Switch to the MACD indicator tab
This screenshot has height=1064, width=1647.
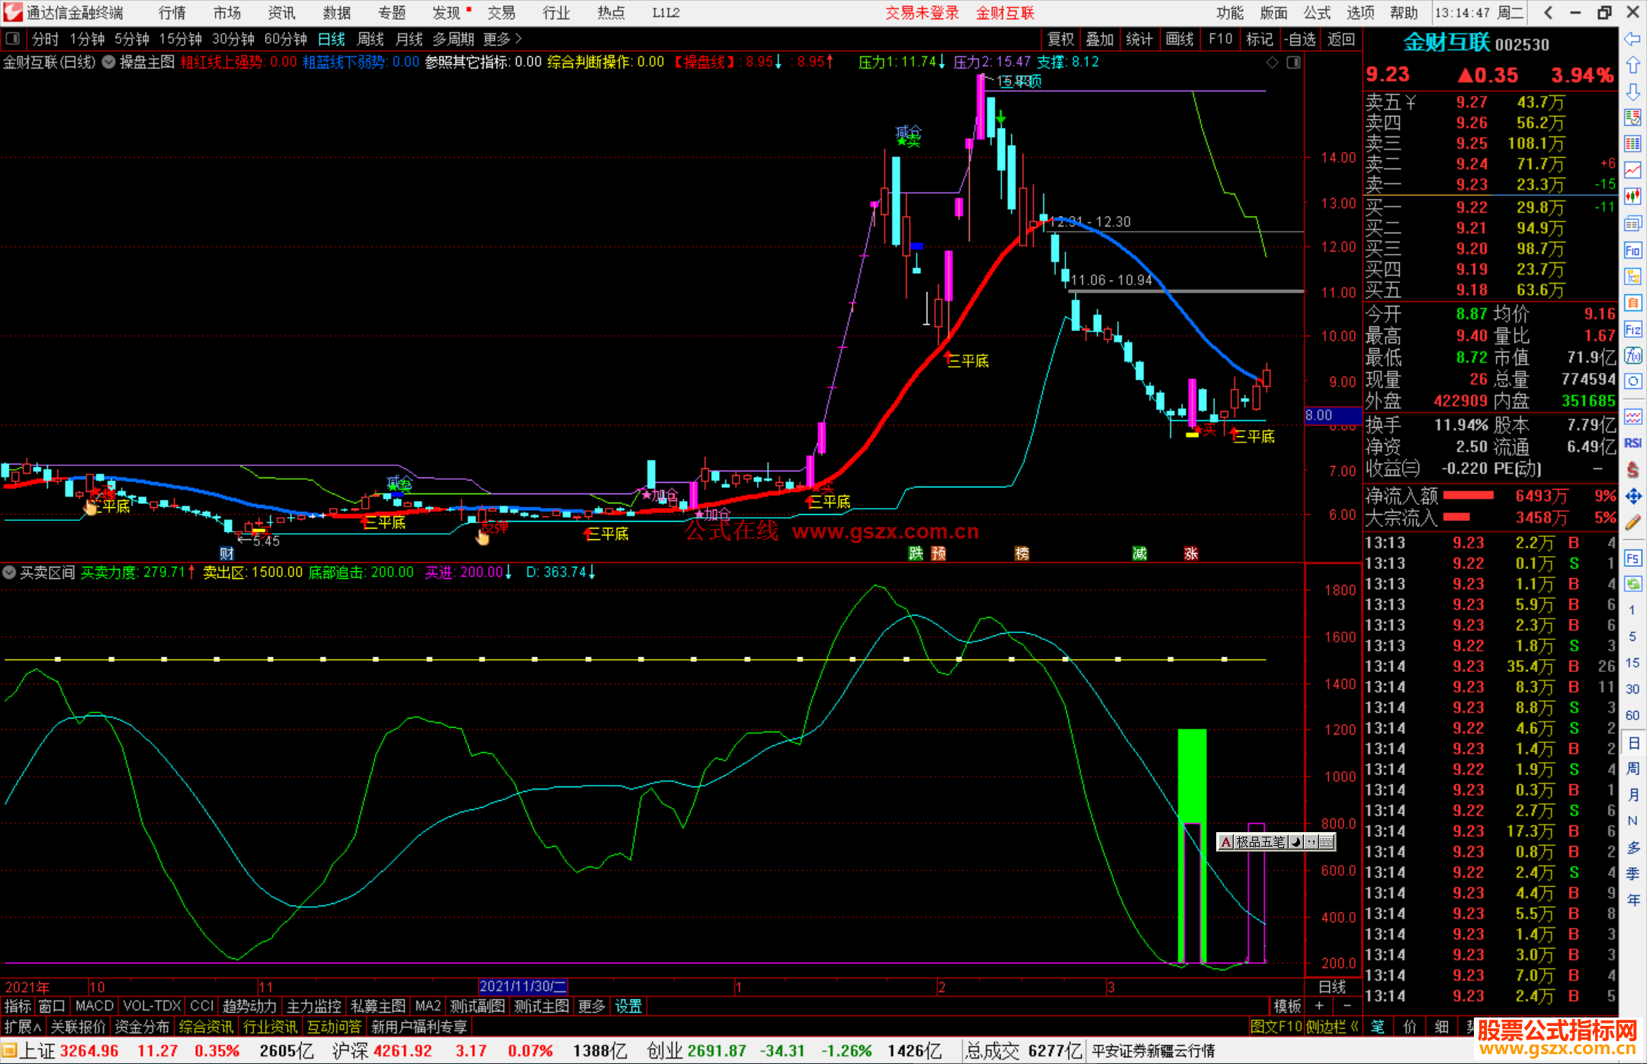[x=95, y=1006]
